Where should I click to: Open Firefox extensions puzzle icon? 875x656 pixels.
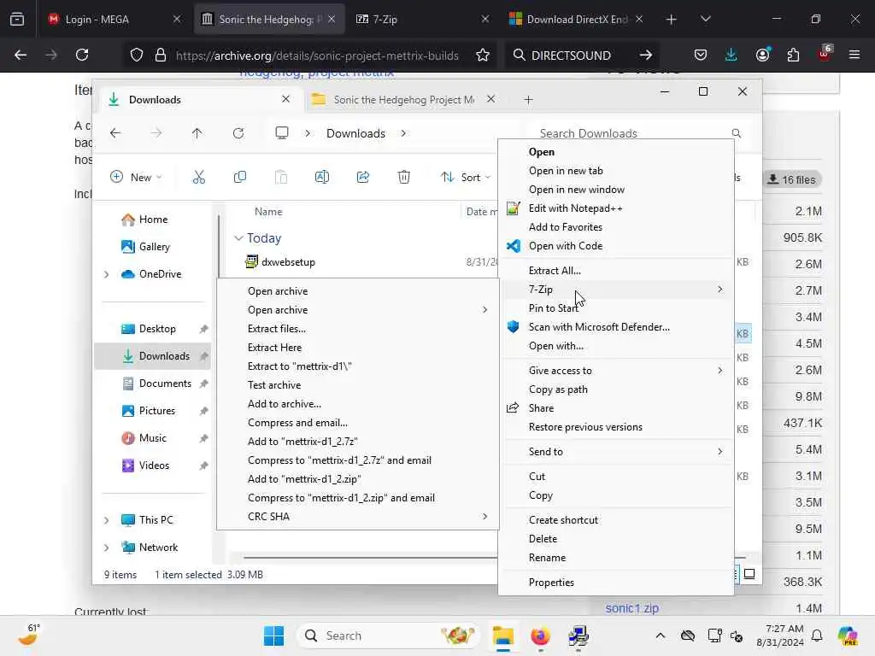[793, 55]
